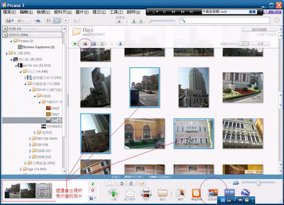The width and height of the screenshot is (284, 205).
Task: Click the Google Earth geotag icon
Action: pyautogui.click(x=246, y=193)
